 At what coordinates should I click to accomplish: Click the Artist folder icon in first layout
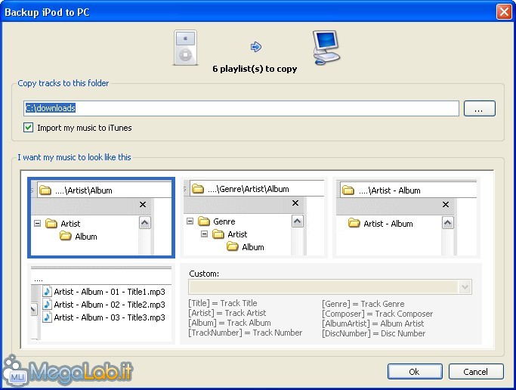[x=51, y=224]
